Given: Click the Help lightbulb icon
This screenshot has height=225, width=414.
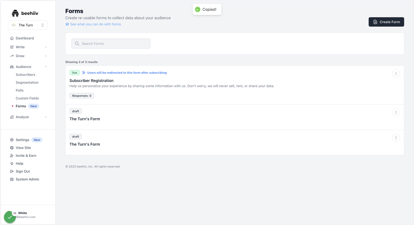Looking at the screenshot, I should coord(12,164).
